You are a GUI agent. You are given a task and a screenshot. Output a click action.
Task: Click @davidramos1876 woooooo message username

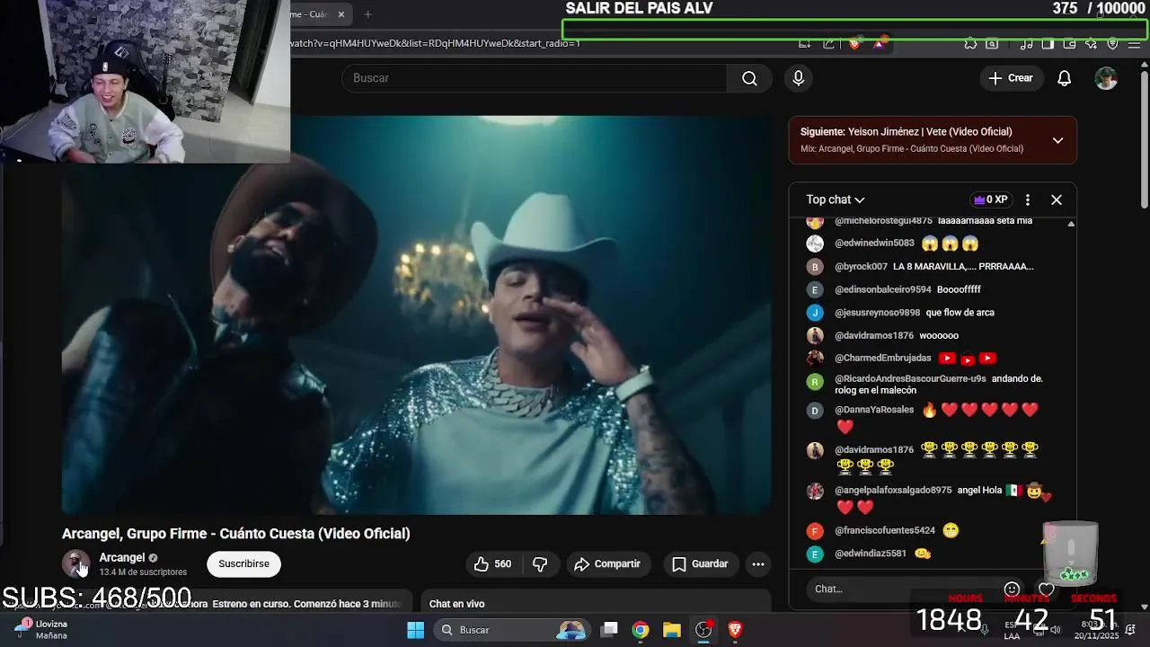[x=874, y=336]
